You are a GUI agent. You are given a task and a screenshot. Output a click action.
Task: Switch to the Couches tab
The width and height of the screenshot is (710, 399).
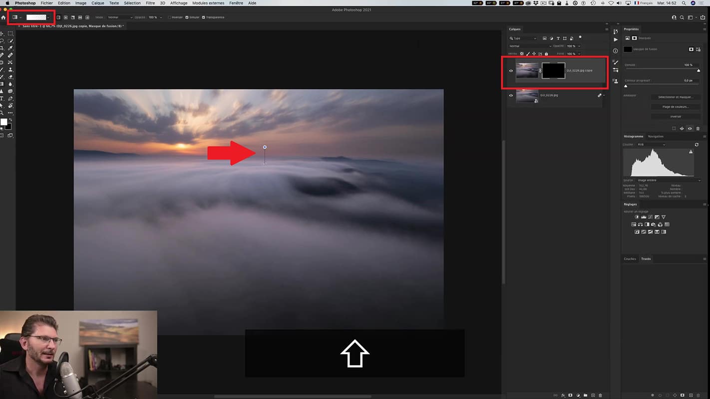click(630, 259)
